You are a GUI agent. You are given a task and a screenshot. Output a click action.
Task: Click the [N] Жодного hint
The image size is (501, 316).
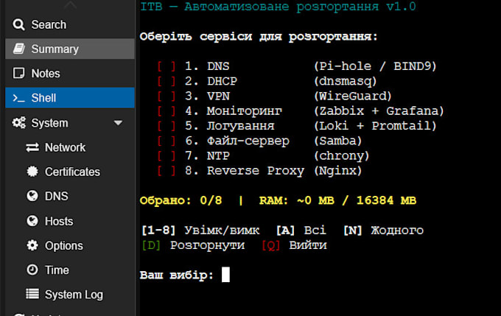point(383,230)
